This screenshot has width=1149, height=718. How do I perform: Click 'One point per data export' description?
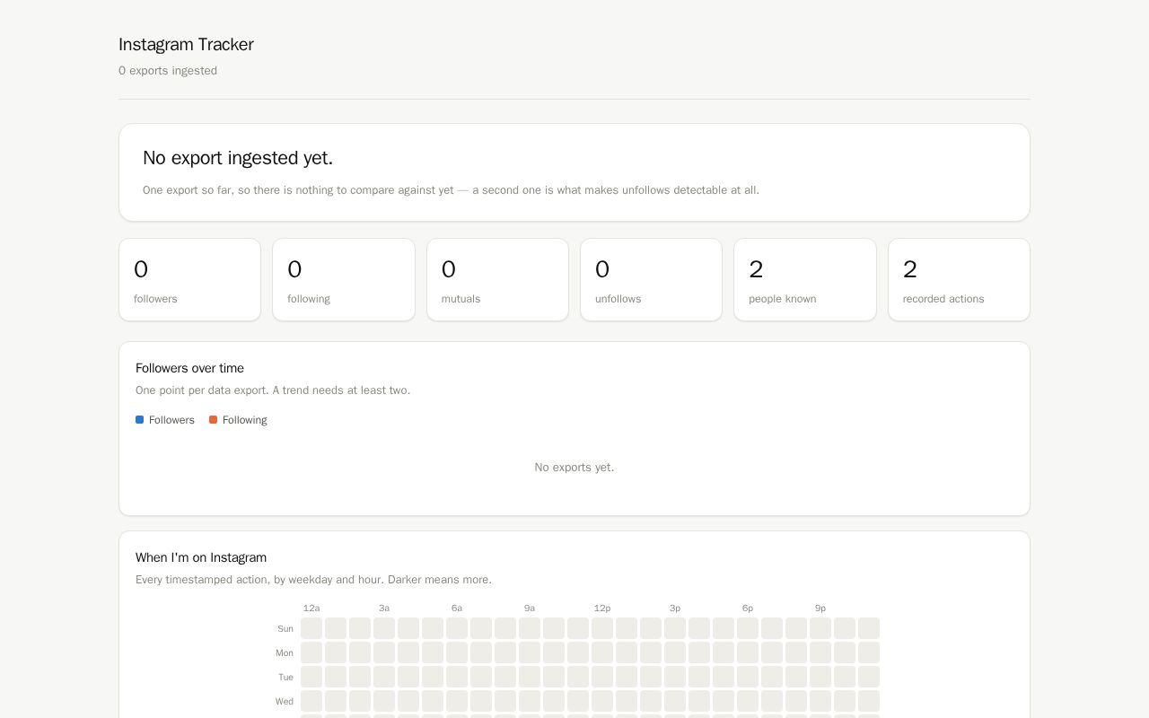[273, 390]
